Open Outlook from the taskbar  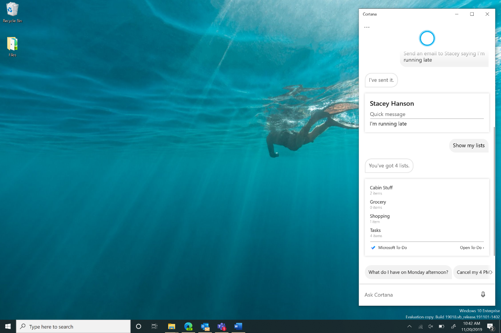pos(205,326)
